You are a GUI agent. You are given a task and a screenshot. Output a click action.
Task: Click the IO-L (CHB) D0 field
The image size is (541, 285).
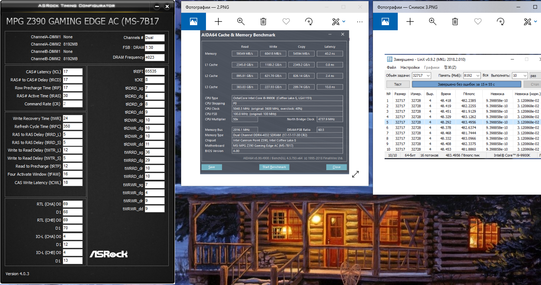[x=73, y=253]
